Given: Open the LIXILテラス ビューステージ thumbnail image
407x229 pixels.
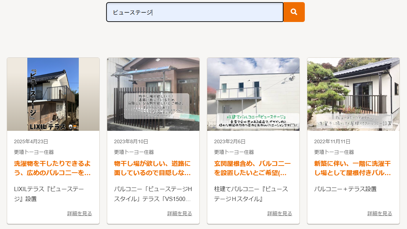Looking at the screenshot, I should point(53,94).
